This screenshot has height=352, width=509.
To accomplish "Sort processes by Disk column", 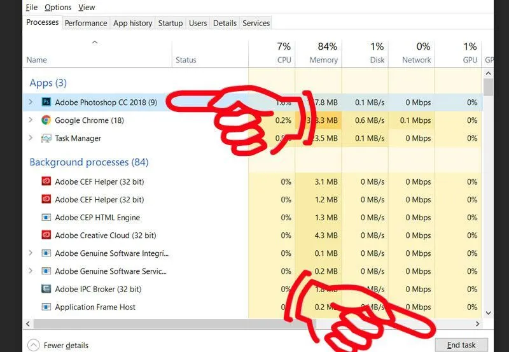I will coord(365,53).
